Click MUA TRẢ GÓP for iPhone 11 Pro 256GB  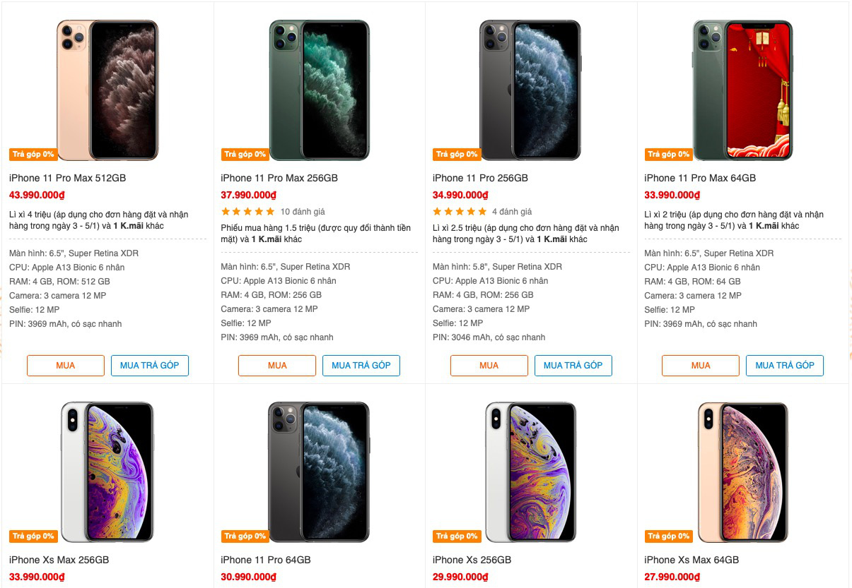point(573,366)
